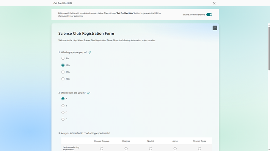Image resolution: width=270 pixels, height=151 pixels.
Task: Mark Disagree for enjoy conducting experiments
Action: (126, 149)
